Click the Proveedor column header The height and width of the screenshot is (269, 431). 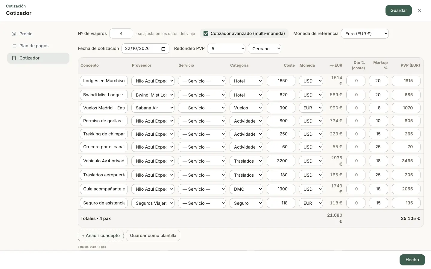coord(142,65)
